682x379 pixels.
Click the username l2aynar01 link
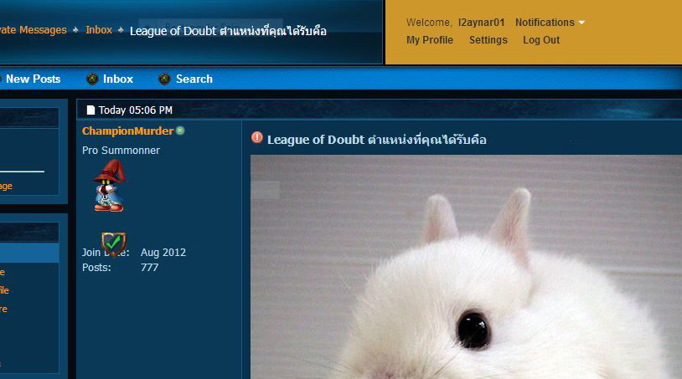pyautogui.click(x=481, y=23)
